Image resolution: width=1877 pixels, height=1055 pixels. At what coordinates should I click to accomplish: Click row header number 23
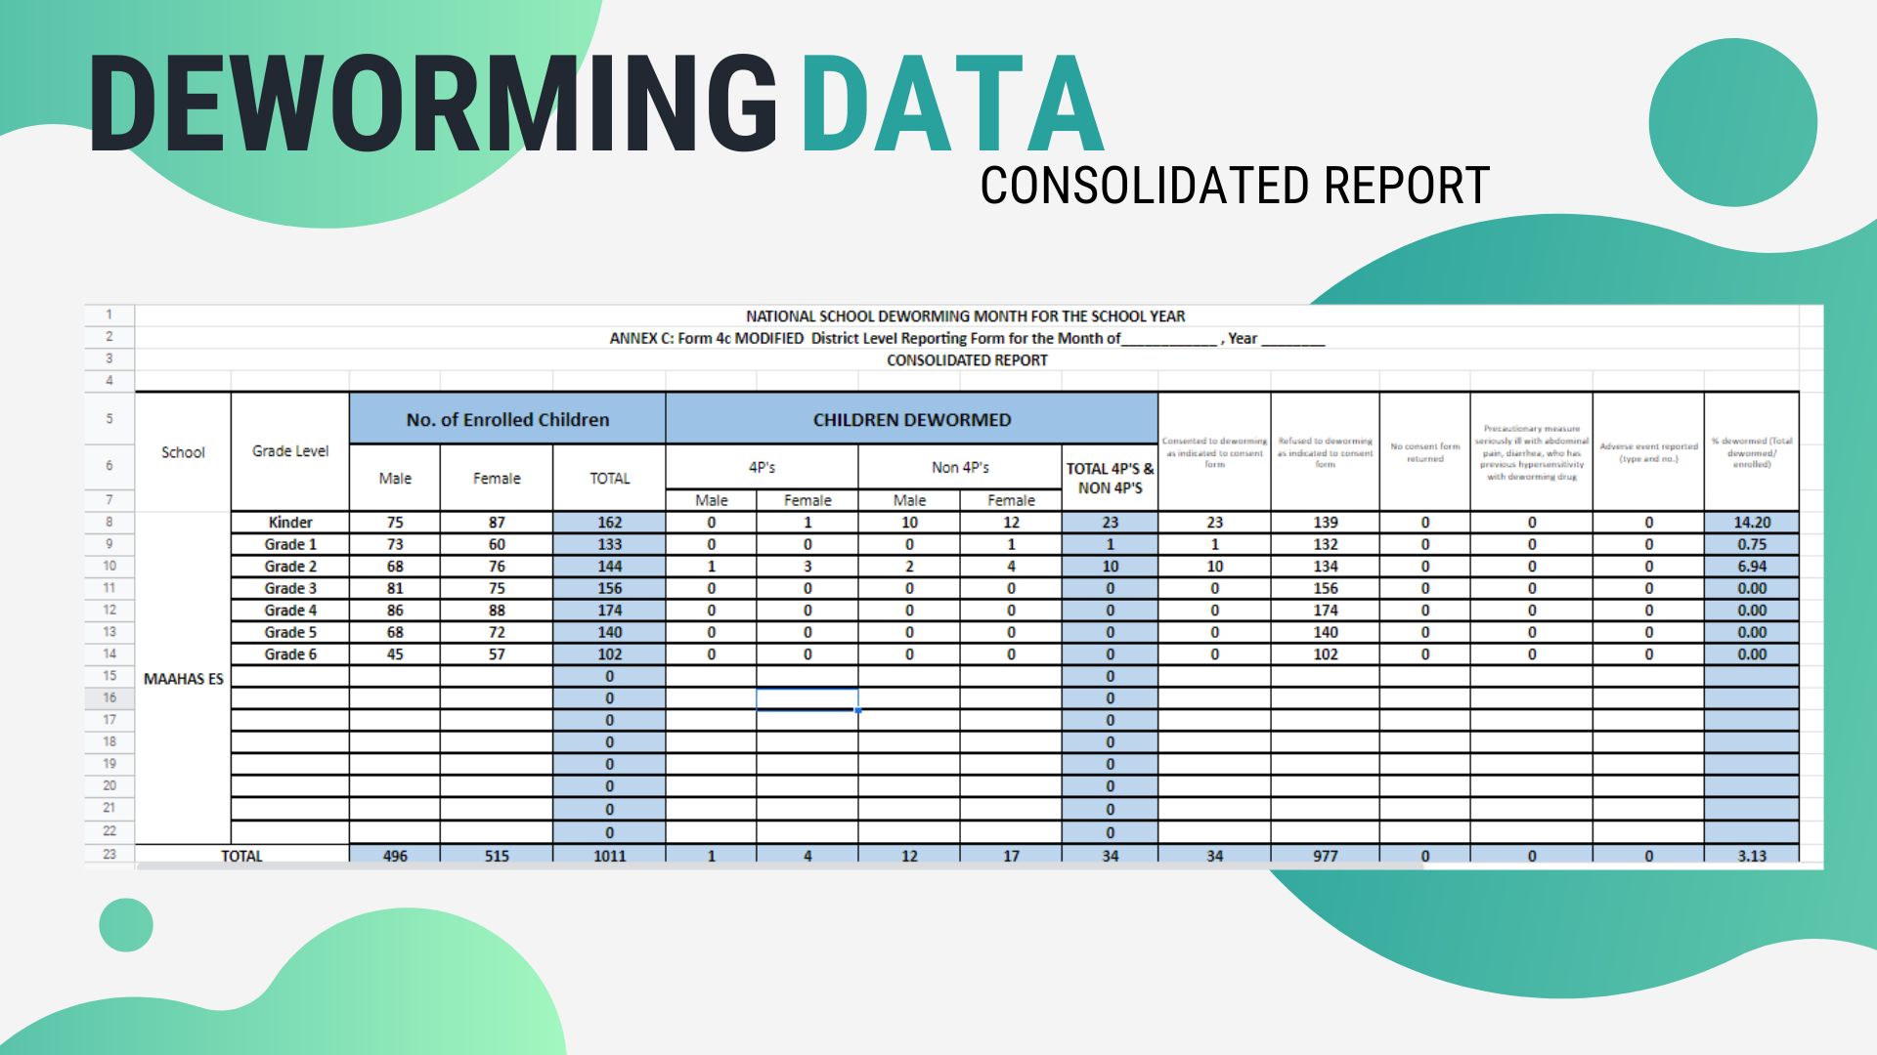pyautogui.click(x=109, y=854)
